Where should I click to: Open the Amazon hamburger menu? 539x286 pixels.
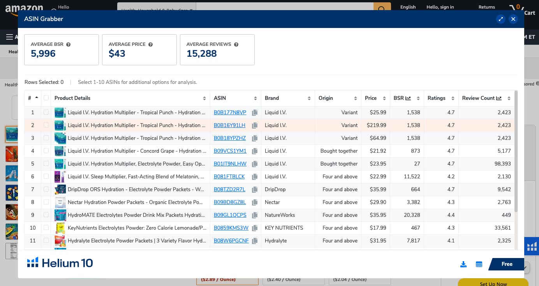click(10, 37)
